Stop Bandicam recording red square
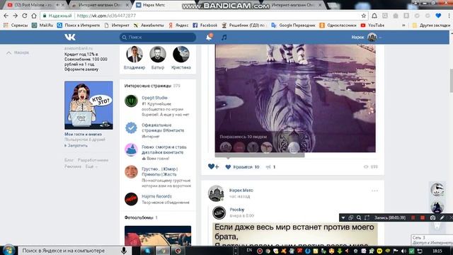453x255 pixels. coord(423,217)
